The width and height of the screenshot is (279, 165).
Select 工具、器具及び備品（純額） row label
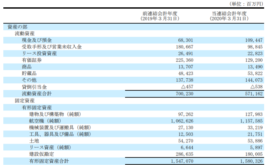tap(60, 134)
